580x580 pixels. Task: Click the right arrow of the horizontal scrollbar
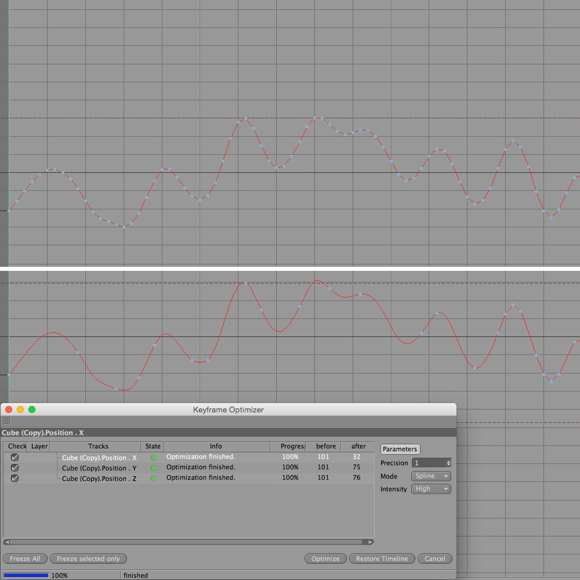tap(370, 542)
